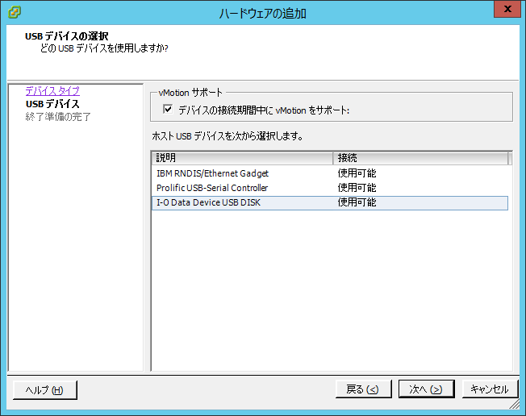
Task: Sort list by 接続 column header
Action: 420,157
